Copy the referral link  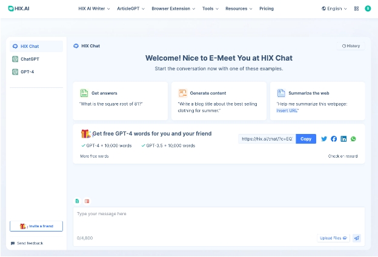point(306,139)
